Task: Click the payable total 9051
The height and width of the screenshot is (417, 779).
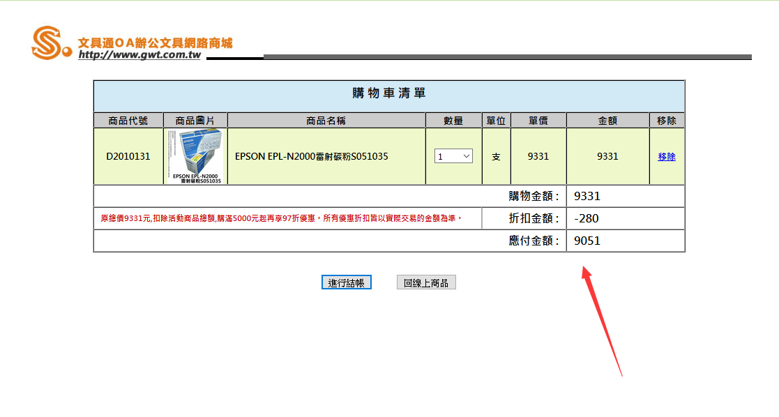Action: coord(587,241)
